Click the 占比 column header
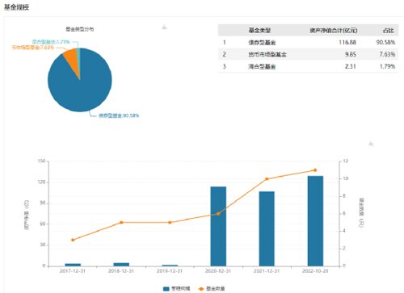Screen dimensions: 404x293 pos(388,31)
